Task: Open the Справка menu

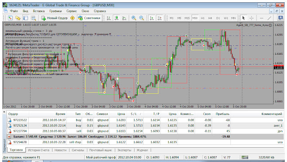Action: tap(100, 11)
